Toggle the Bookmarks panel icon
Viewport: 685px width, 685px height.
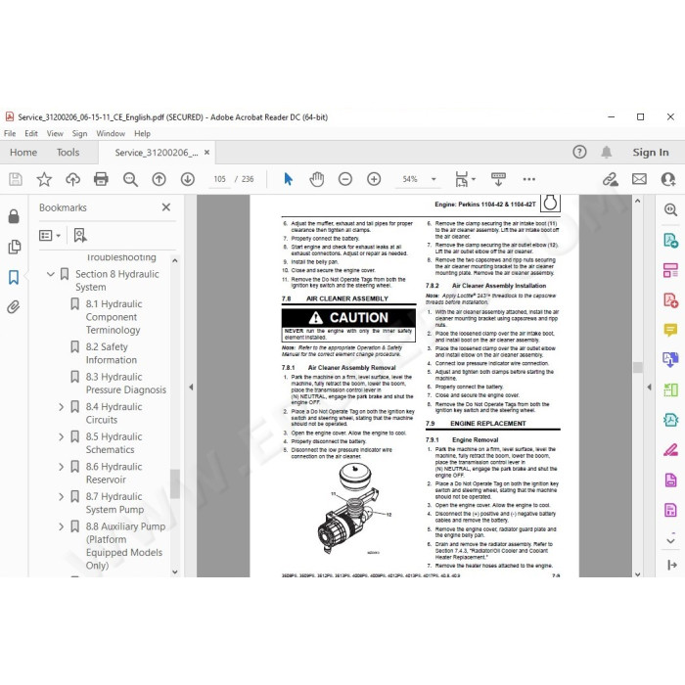(14, 277)
